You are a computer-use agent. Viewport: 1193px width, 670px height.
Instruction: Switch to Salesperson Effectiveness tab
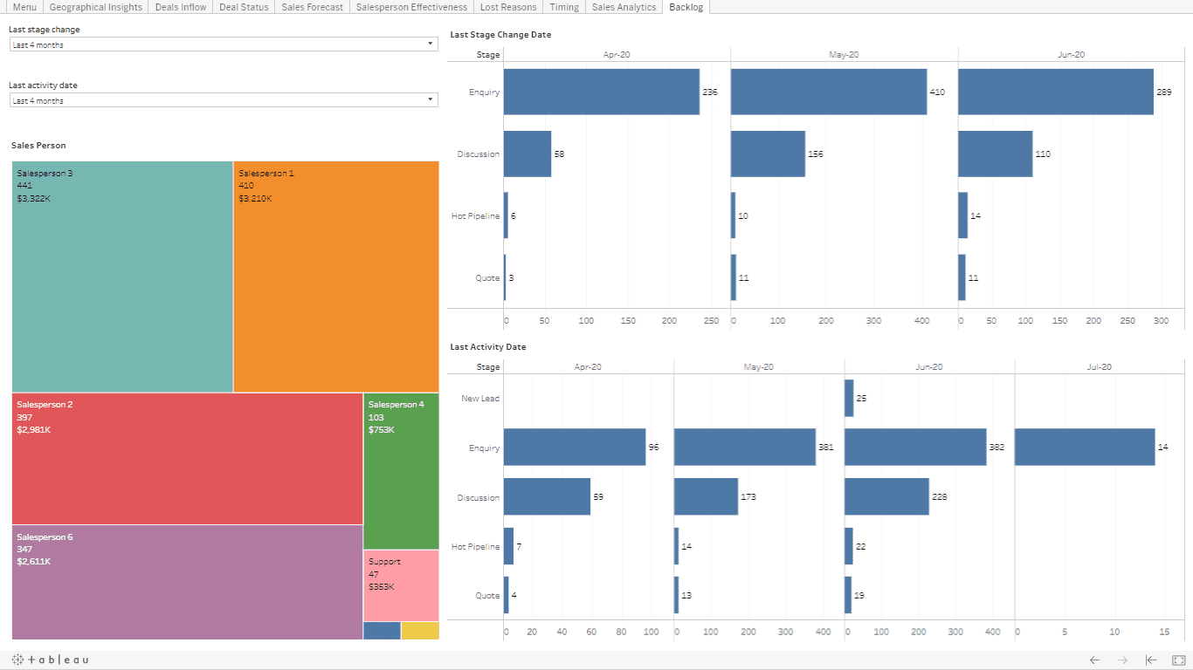411,7
